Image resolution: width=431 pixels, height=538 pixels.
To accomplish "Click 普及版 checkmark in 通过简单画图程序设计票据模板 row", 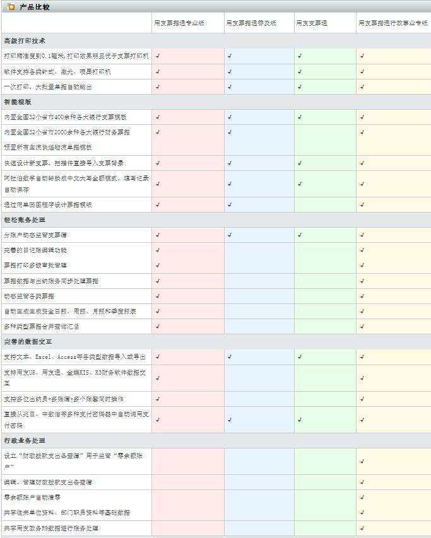I will tap(230, 205).
